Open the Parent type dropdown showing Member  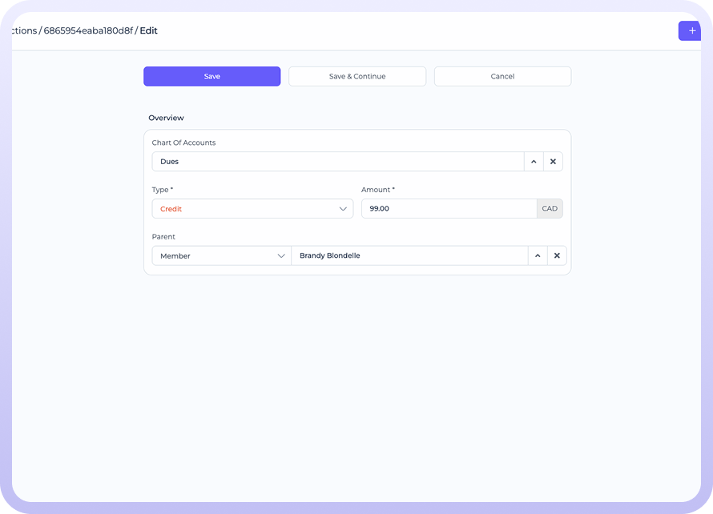(221, 256)
